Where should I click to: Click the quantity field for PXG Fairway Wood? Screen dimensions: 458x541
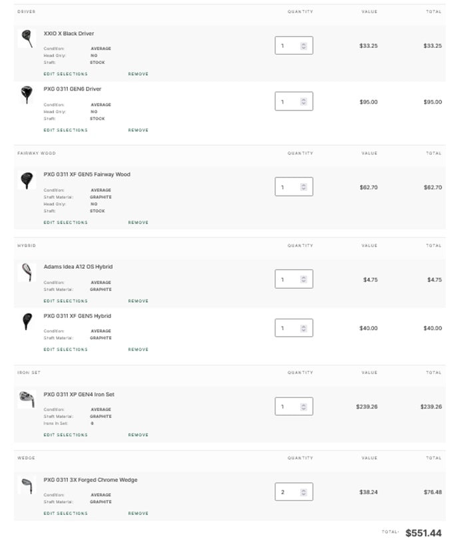pos(294,187)
